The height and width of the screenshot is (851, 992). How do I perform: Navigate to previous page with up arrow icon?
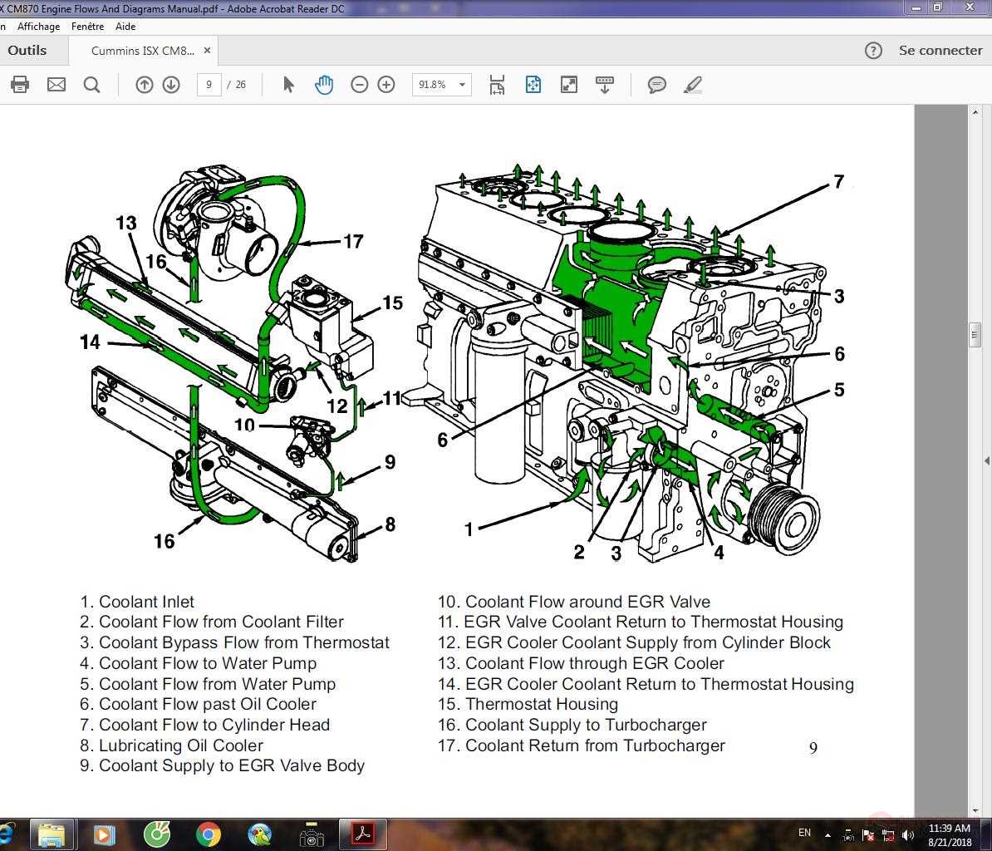coord(144,84)
